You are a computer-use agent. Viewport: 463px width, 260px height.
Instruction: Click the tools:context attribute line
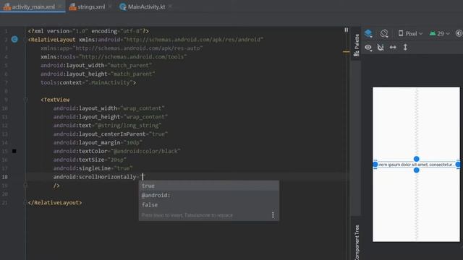pyautogui.click(x=88, y=82)
